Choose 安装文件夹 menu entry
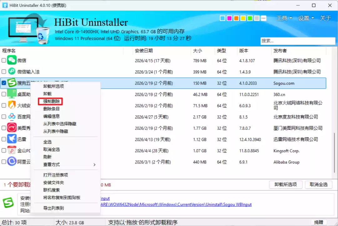Viewport: 338px width, 226px height. pos(53,183)
